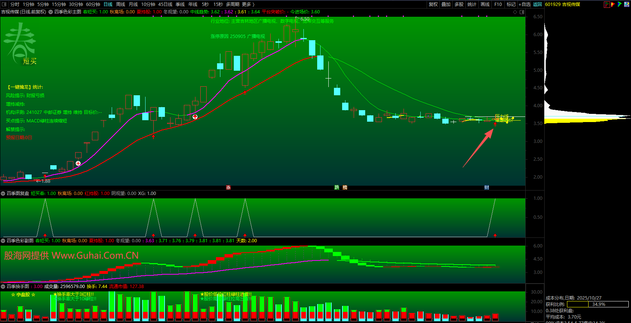The height and width of the screenshot is (323, 631).
Task: Click the 返回 back button
Action: pyautogui.click(x=537, y=4)
